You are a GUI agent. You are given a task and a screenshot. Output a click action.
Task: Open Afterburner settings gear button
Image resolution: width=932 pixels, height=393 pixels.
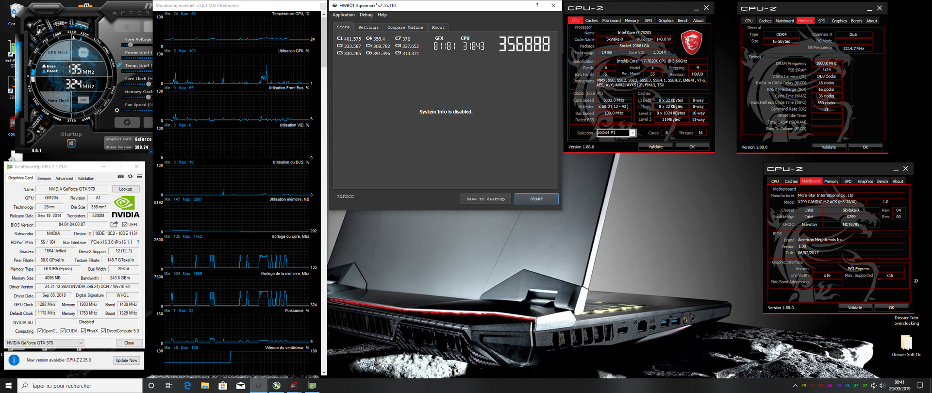(x=127, y=122)
